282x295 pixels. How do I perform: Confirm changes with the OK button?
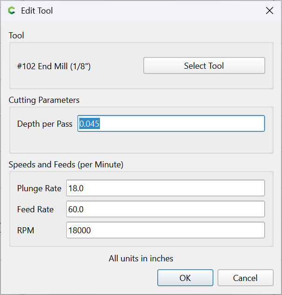[x=185, y=278]
